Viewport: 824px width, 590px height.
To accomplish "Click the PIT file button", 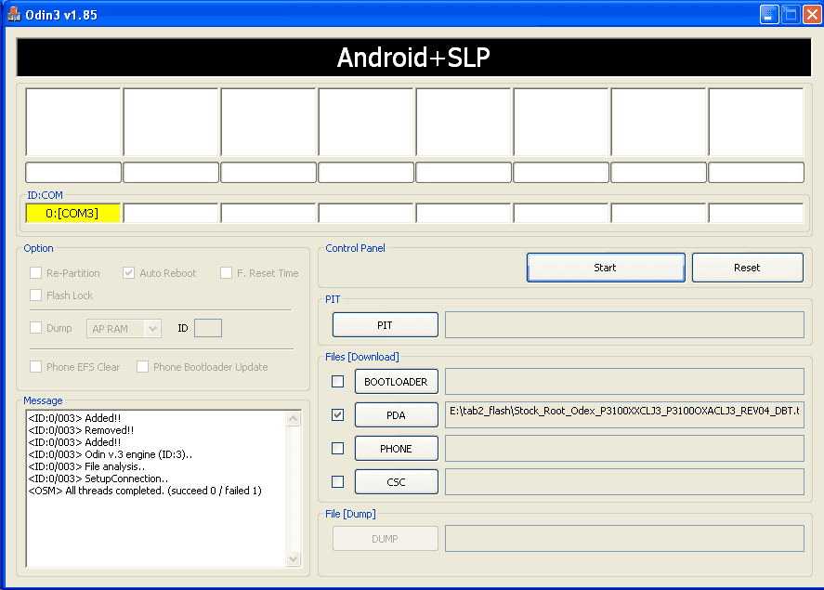I will pos(386,325).
